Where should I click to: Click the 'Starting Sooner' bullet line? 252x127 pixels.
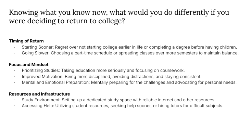[129, 47]
